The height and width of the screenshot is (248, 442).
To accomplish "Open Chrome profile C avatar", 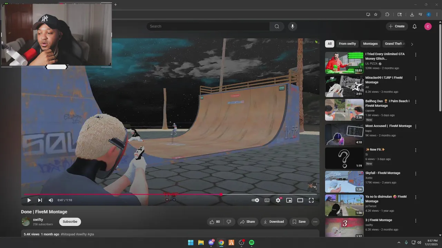I will [429, 14].
